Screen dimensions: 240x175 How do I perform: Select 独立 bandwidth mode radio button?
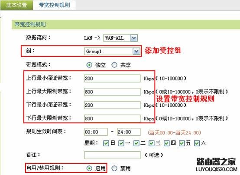[x=89, y=65]
